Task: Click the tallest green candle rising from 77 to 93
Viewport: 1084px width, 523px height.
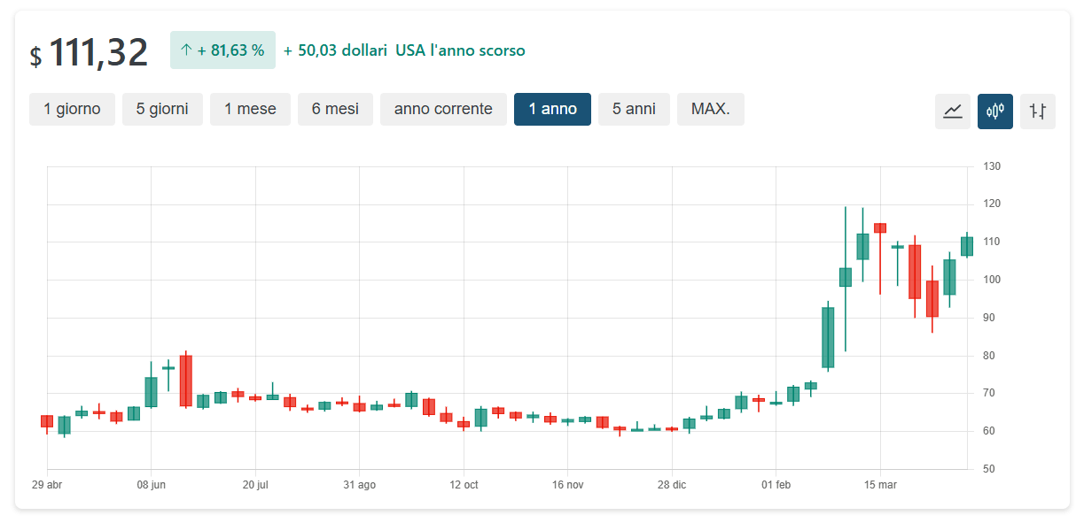Action: pos(828,337)
